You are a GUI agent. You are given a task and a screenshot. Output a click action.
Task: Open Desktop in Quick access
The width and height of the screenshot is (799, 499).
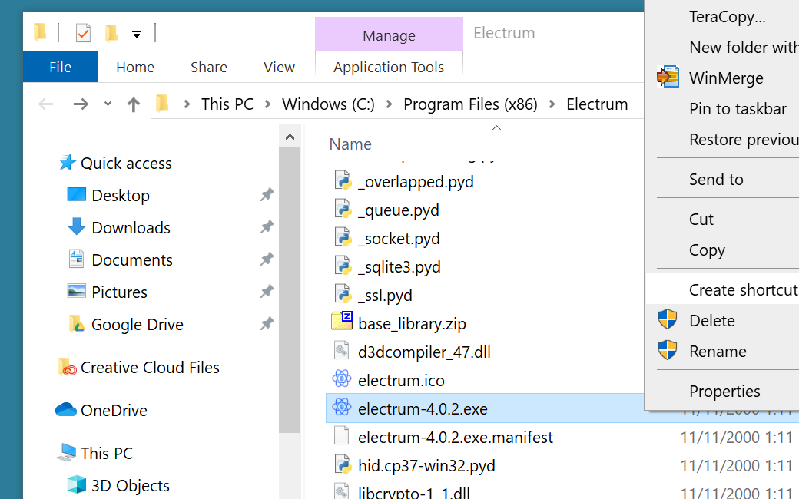pyautogui.click(x=121, y=196)
